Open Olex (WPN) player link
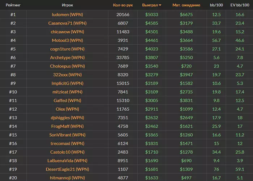The image size is (253, 181). [x=67, y=109]
